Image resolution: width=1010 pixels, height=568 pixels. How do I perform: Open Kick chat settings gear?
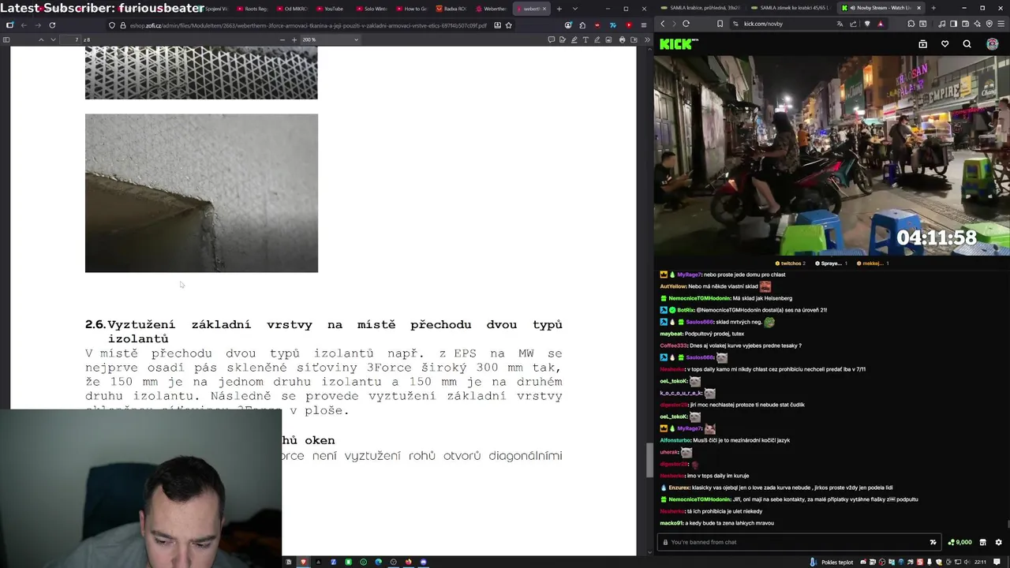(998, 542)
